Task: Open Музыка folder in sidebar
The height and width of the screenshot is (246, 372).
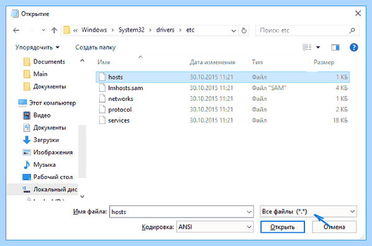Action: 39,165
